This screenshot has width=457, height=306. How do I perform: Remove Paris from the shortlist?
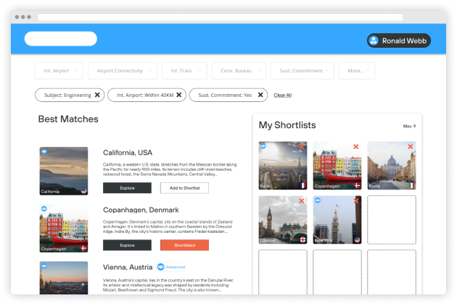(301, 147)
